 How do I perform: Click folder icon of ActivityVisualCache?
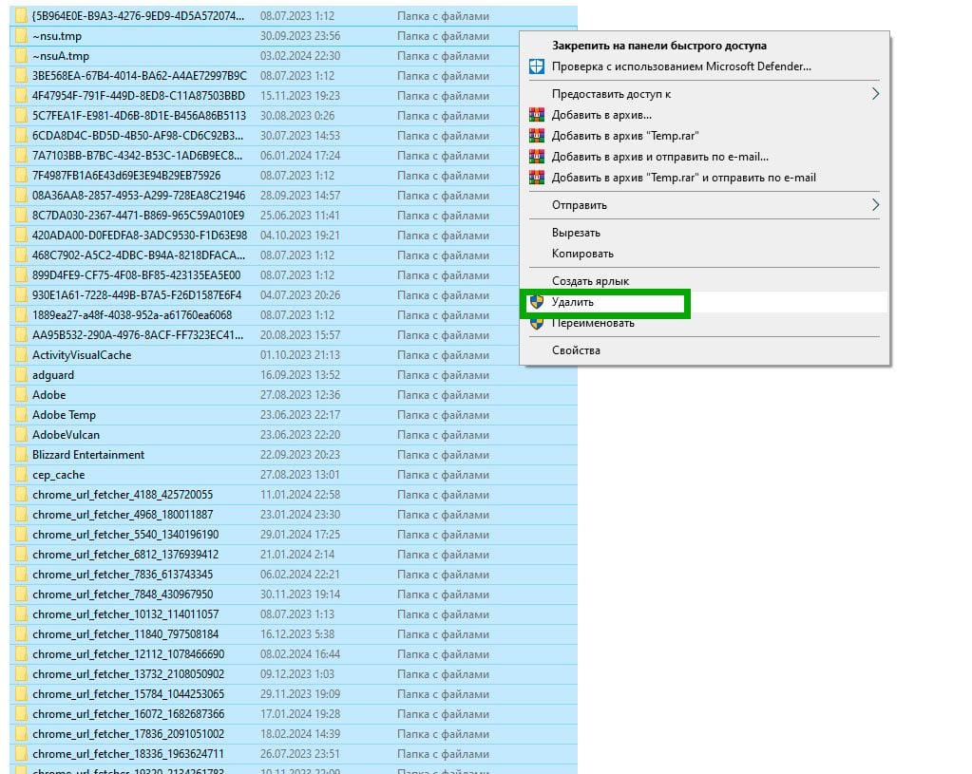21,355
